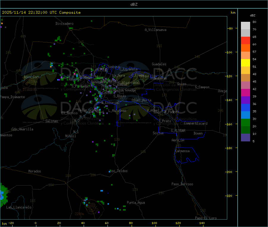268x227 pixels.
Task: Click the Lag.Llancanelo label
Action: coord(19,207)
